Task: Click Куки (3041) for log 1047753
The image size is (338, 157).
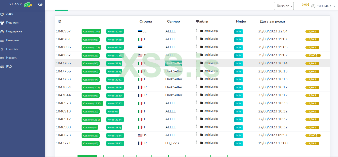Action: [115, 79]
